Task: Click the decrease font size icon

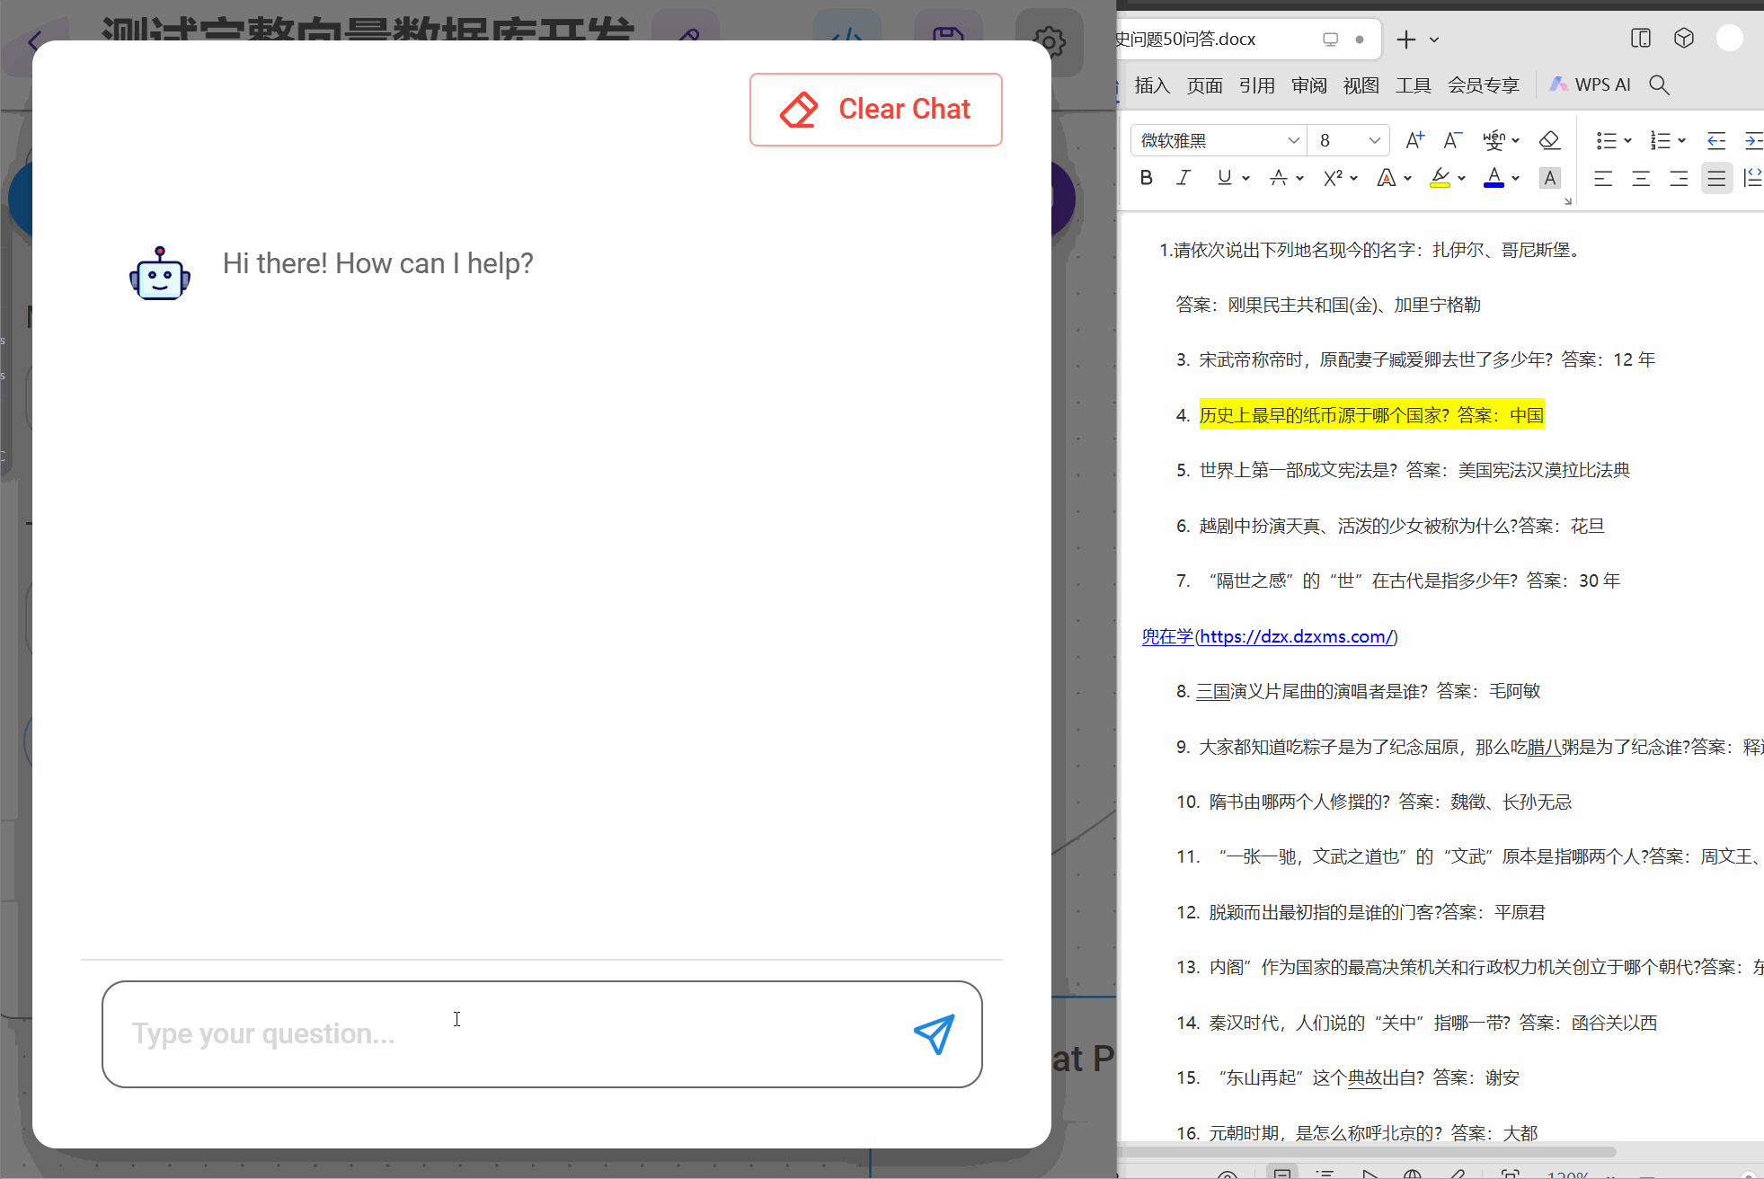Action: tap(1452, 140)
